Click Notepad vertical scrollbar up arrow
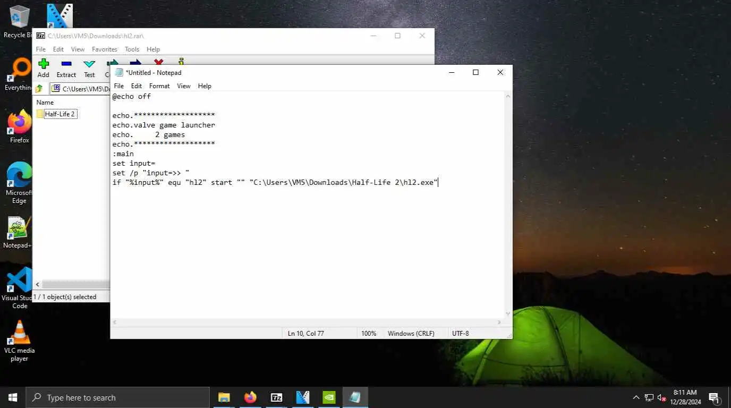The width and height of the screenshot is (731, 408). click(x=508, y=96)
